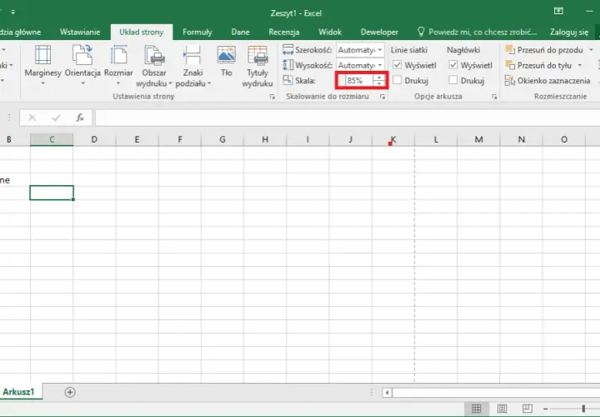
Task: Expand the Przesuń do przodu dropdown arrow
Action: pos(591,50)
